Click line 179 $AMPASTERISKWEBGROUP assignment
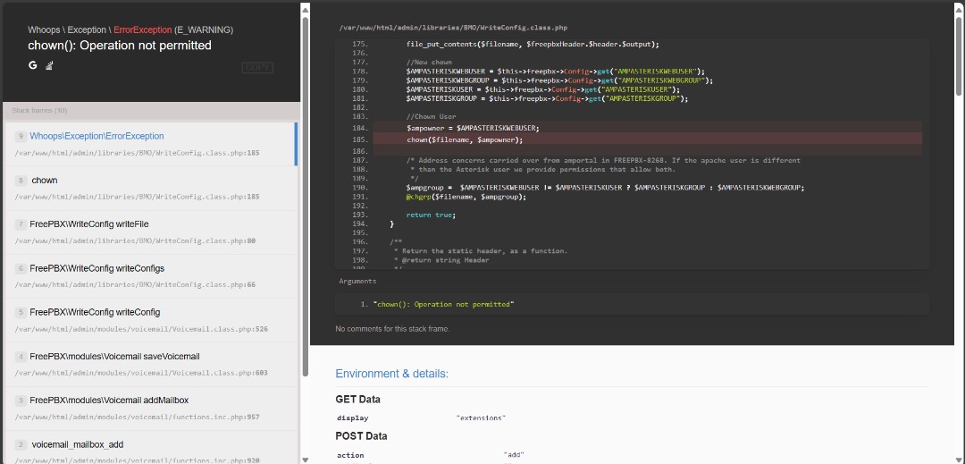This screenshot has height=464, width=965. click(559, 80)
